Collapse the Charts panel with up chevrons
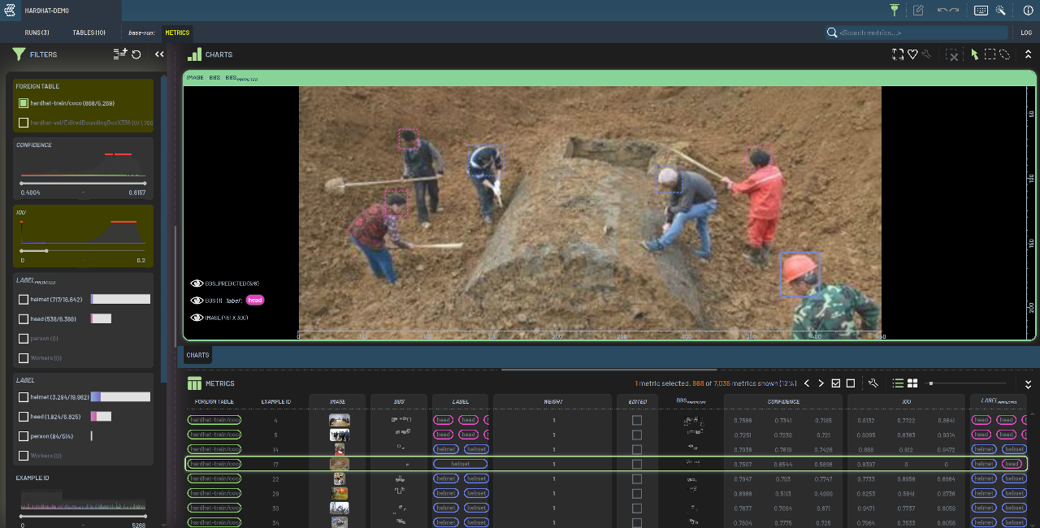This screenshot has height=528, width=1040. (1028, 54)
